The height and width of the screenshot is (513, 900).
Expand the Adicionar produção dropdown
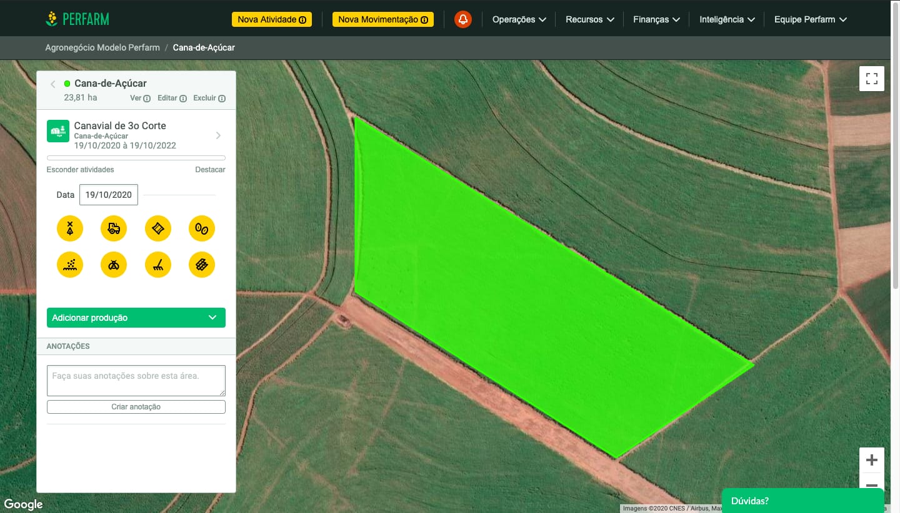click(x=136, y=318)
